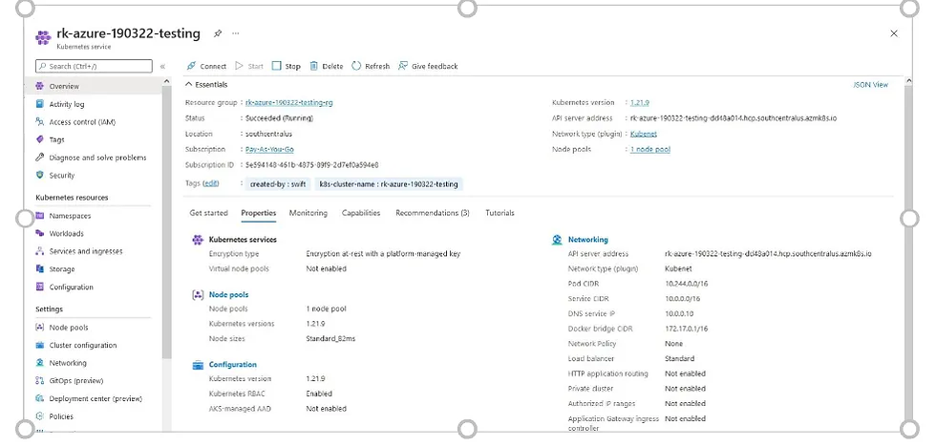
Task: Click the sidebar Node pools icon
Action: tap(40, 327)
